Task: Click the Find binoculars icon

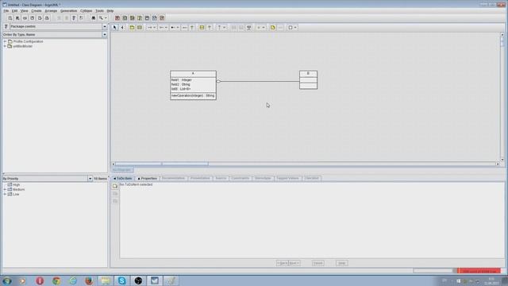Action: [94, 18]
